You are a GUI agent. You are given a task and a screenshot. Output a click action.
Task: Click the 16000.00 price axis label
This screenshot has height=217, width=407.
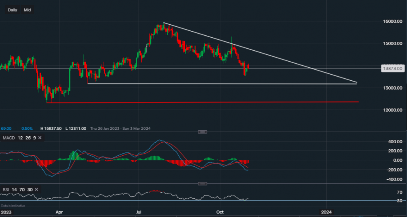point(392,21)
